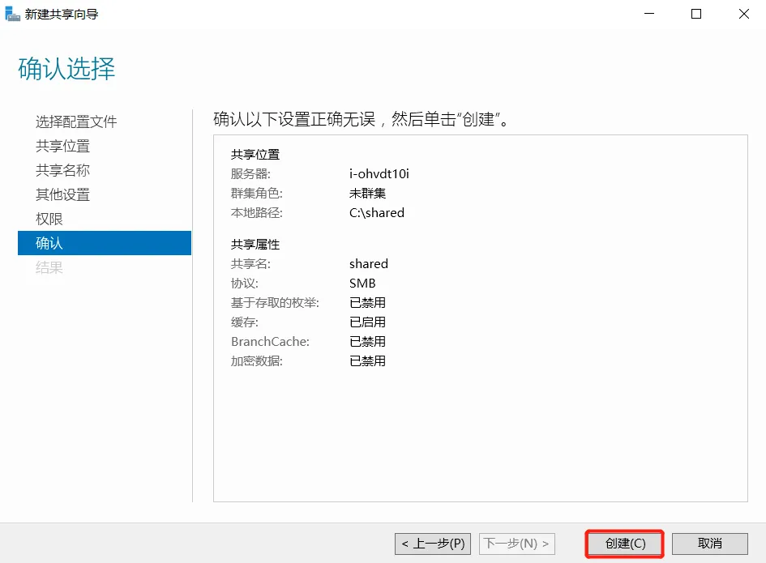
Task: Cancel the wizard with the 取消 button
Action: tap(709, 544)
